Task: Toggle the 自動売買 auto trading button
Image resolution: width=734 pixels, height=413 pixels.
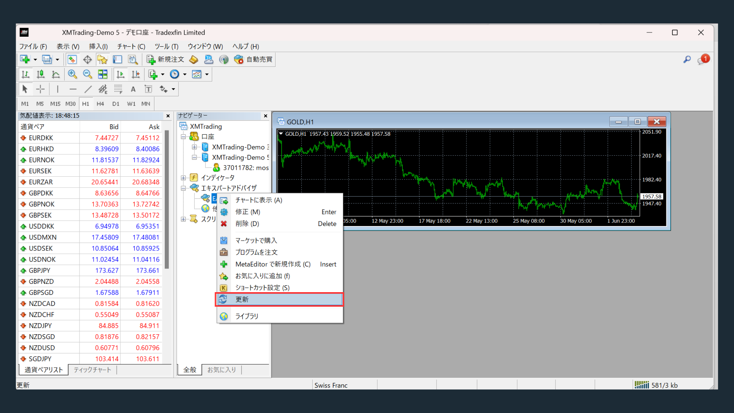Action: [x=253, y=59]
